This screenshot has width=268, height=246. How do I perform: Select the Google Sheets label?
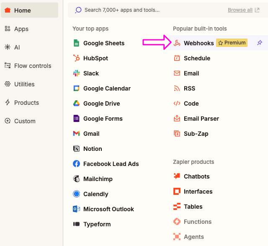(104, 43)
